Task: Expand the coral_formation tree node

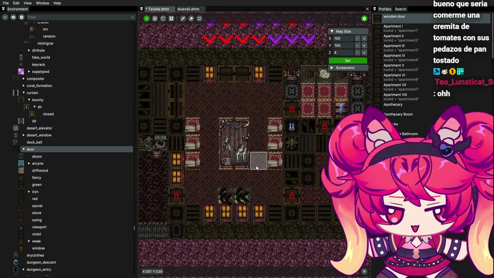Action: point(24,86)
